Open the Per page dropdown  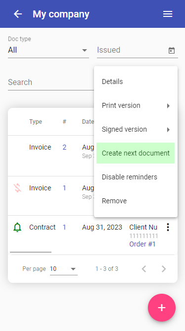(x=64, y=269)
